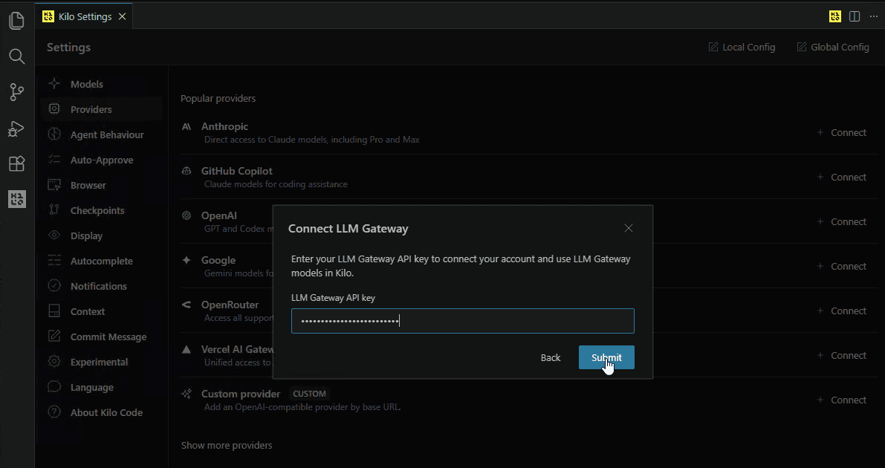Connect the OpenAI provider
This screenshot has height=468, width=885.
842,222
